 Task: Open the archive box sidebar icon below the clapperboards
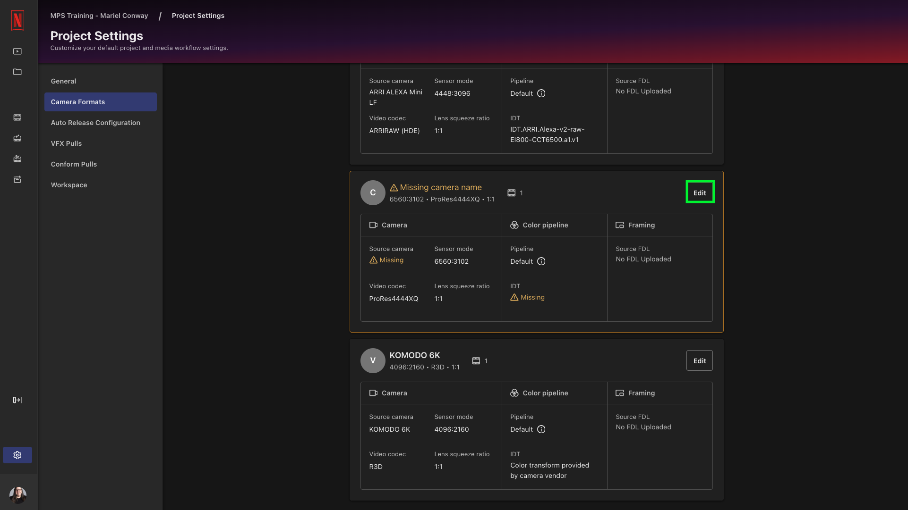[x=17, y=180]
